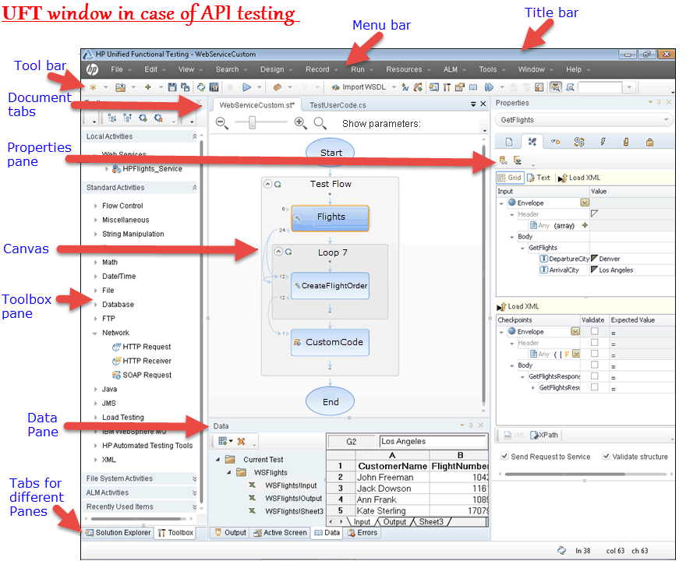This screenshot has height=561, width=686.
Task: Select SOAP Request activity in Toolbox
Action: click(x=142, y=375)
